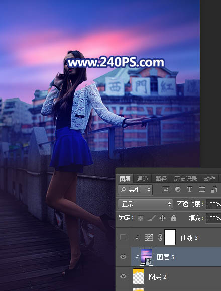Open the 动作 (Actions) tab
The width and height of the screenshot is (221, 291).
(209, 179)
